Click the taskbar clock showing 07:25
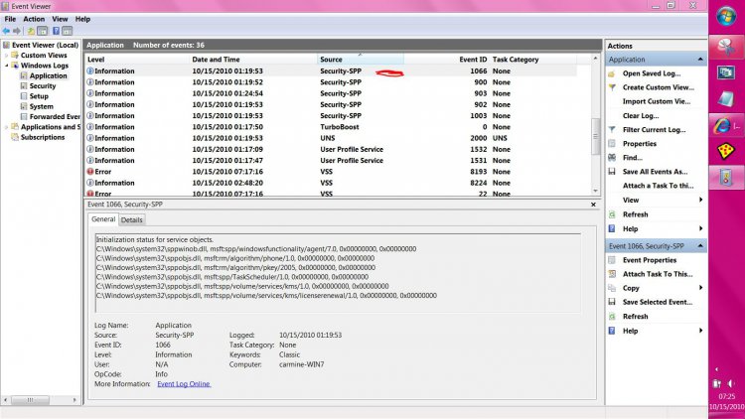 [x=726, y=396]
